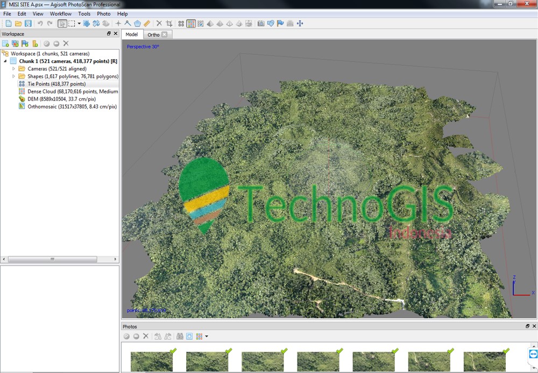Screen dimensions: 538x373
Task: Open the Edit menu
Action: click(22, 14)
